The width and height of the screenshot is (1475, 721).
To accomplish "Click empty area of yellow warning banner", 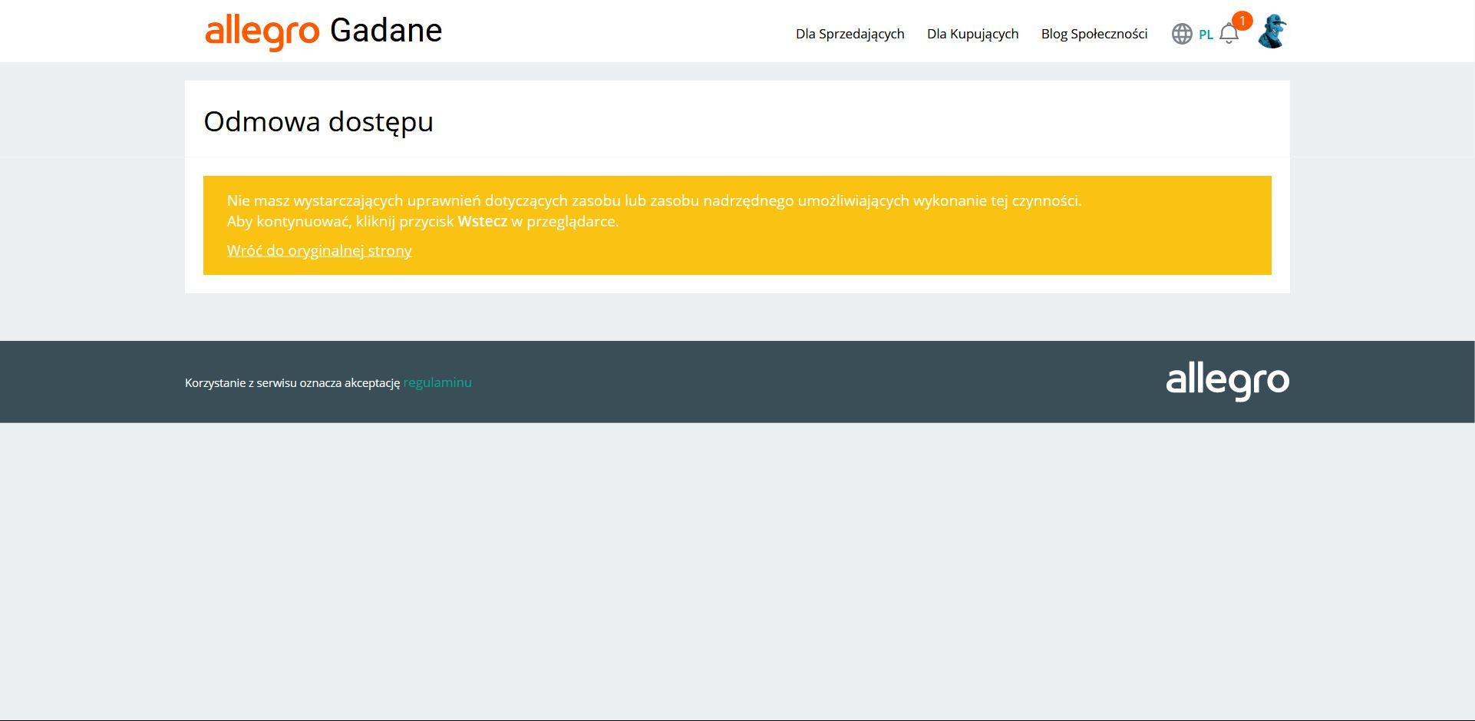I will pos(921,246).
